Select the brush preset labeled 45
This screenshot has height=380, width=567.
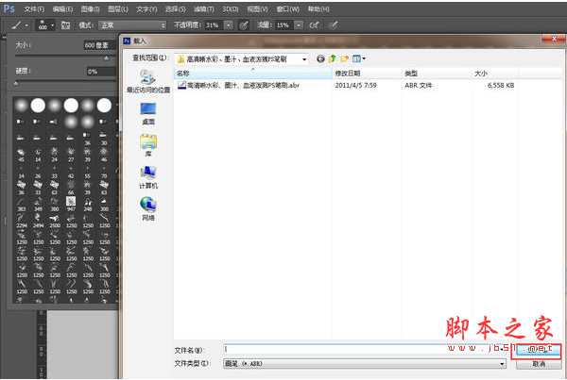tap(22, 155)
